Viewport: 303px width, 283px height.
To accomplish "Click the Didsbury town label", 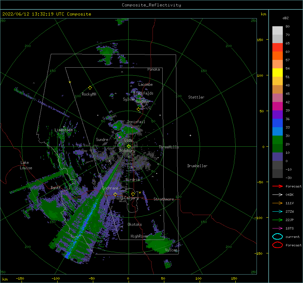I will coord(127,151).
